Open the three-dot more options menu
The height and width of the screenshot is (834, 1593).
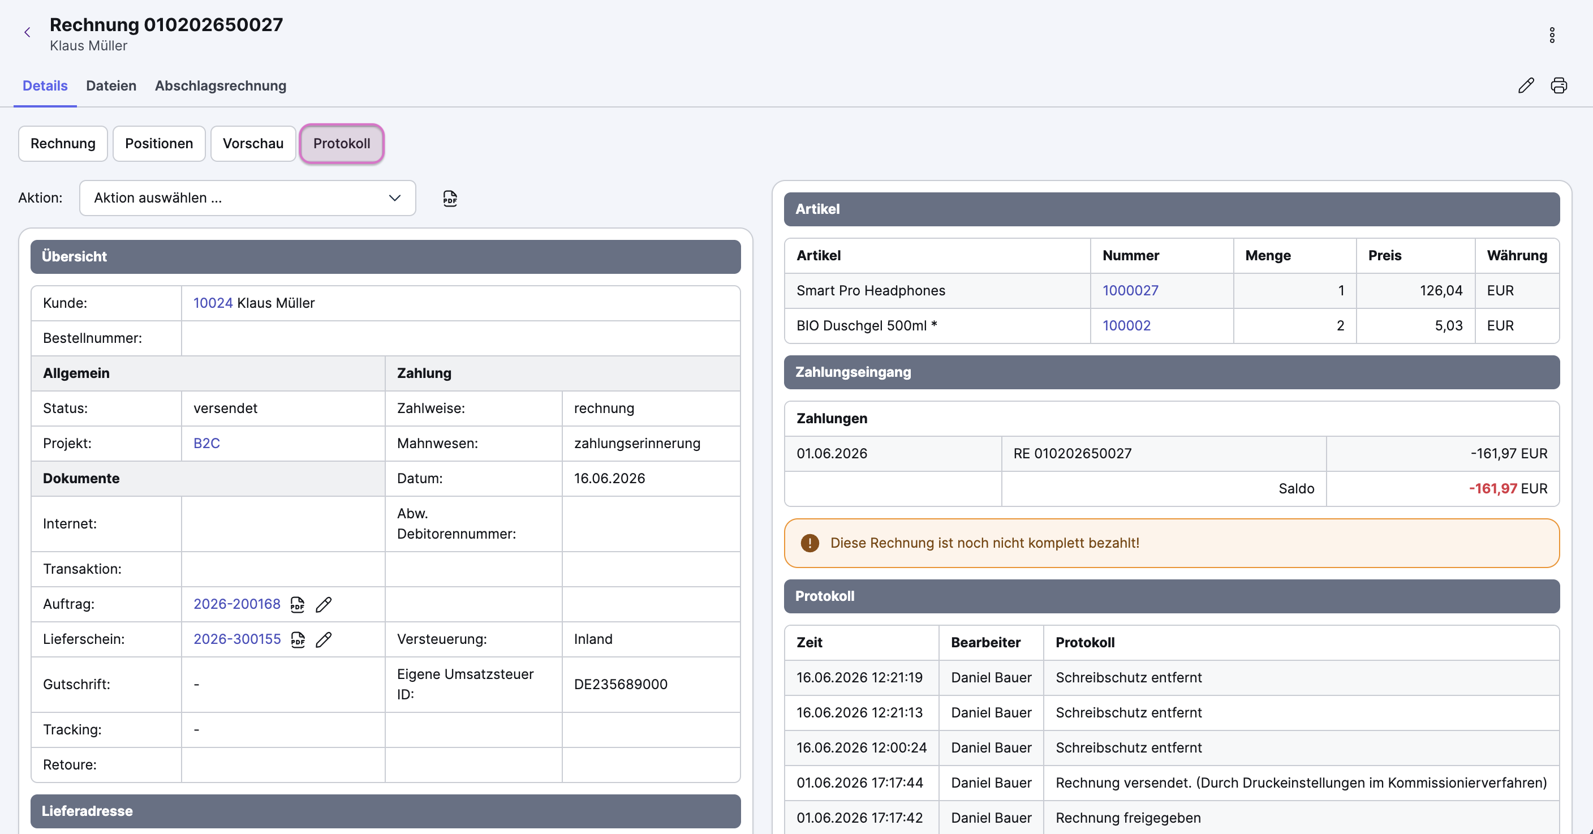click(1552, 35)
